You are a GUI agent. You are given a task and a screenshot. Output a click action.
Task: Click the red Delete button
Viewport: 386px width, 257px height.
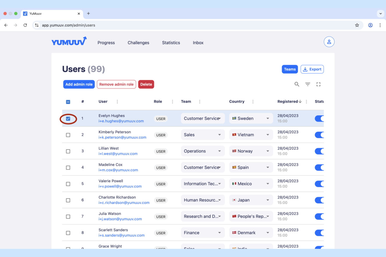[x=146, y=84]
